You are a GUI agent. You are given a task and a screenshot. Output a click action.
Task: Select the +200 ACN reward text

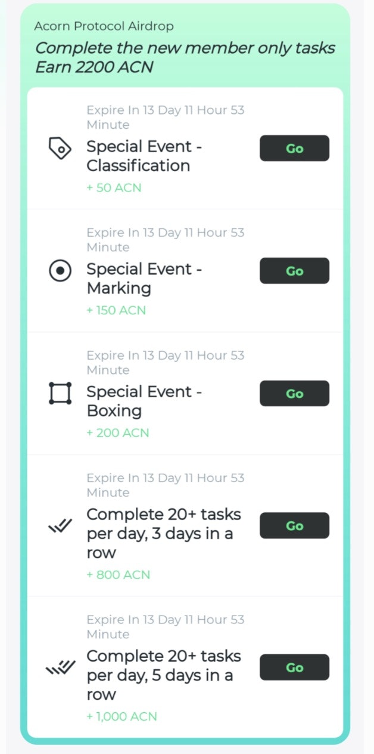pyautogui.click(x=118, y=433)
